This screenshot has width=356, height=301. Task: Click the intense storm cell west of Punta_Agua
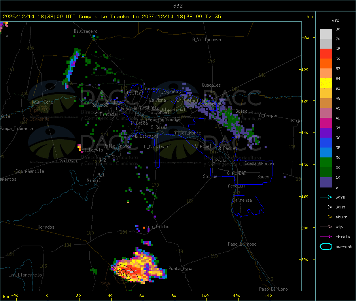(140, 267)
